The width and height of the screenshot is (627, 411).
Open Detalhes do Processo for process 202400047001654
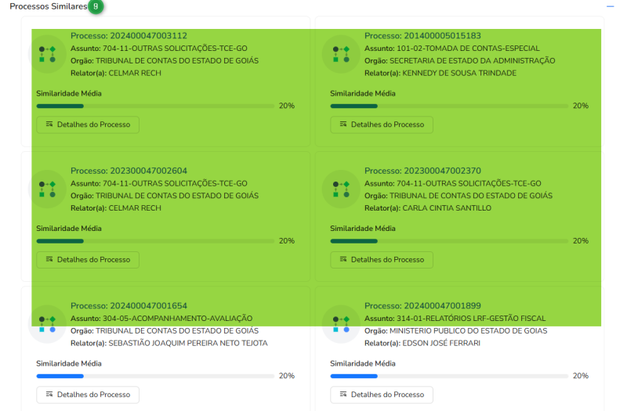(x=88, y=395)
